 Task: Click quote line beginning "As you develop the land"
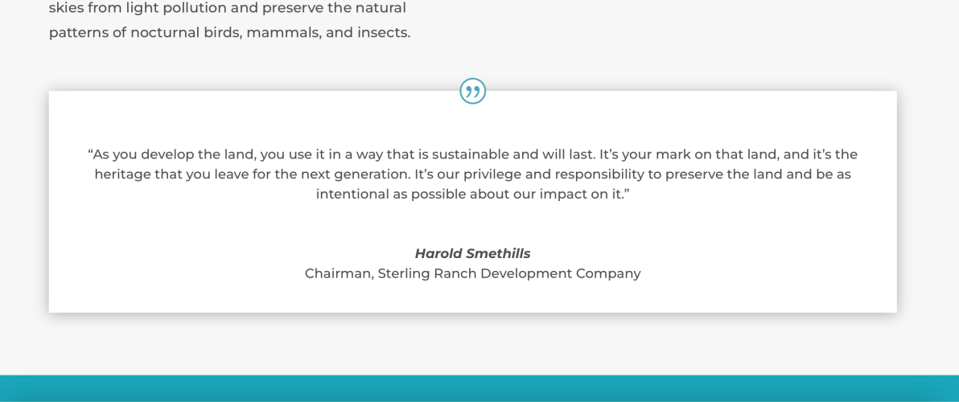473,154
